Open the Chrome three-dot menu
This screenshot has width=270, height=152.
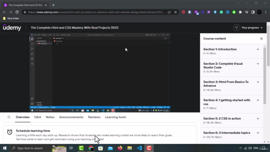click(x=266, y=12)
